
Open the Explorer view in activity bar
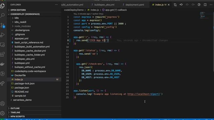click(2, 6)
